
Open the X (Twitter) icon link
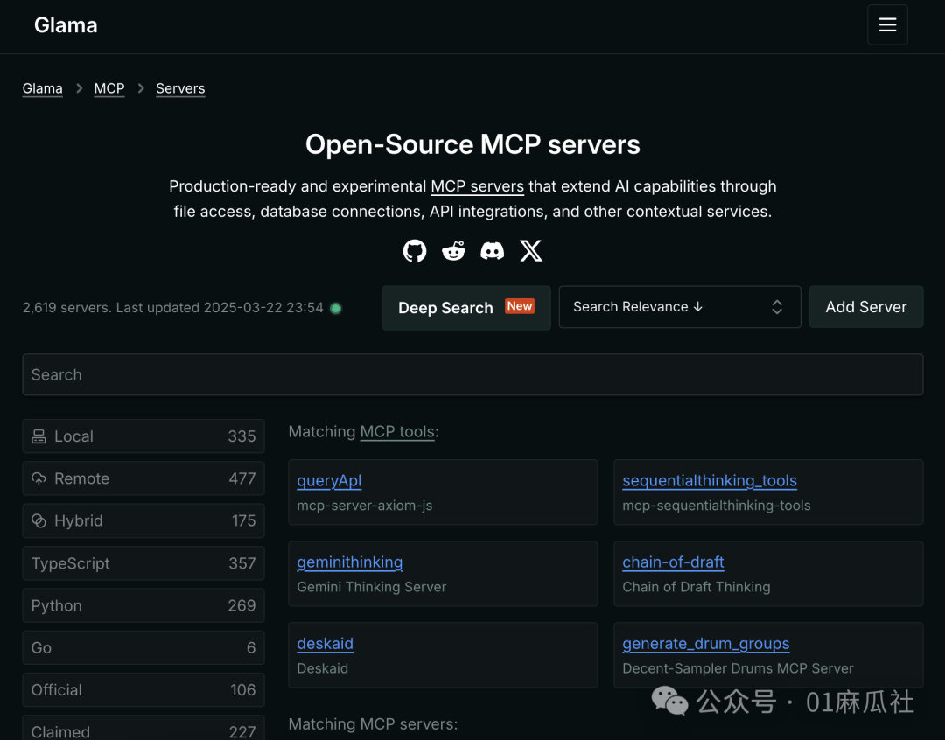point(531,251)
